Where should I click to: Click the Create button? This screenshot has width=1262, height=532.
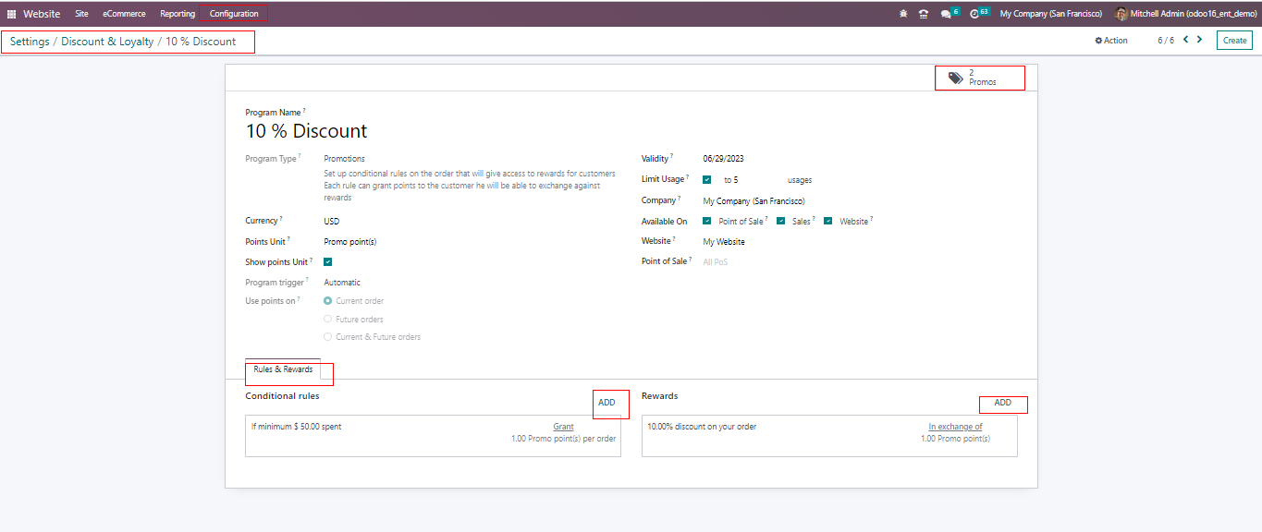[1234, 40]
